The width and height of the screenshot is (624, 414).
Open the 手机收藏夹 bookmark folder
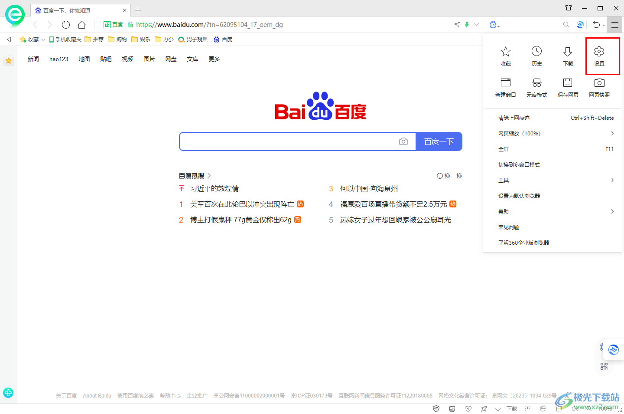(x=65, y=39)
